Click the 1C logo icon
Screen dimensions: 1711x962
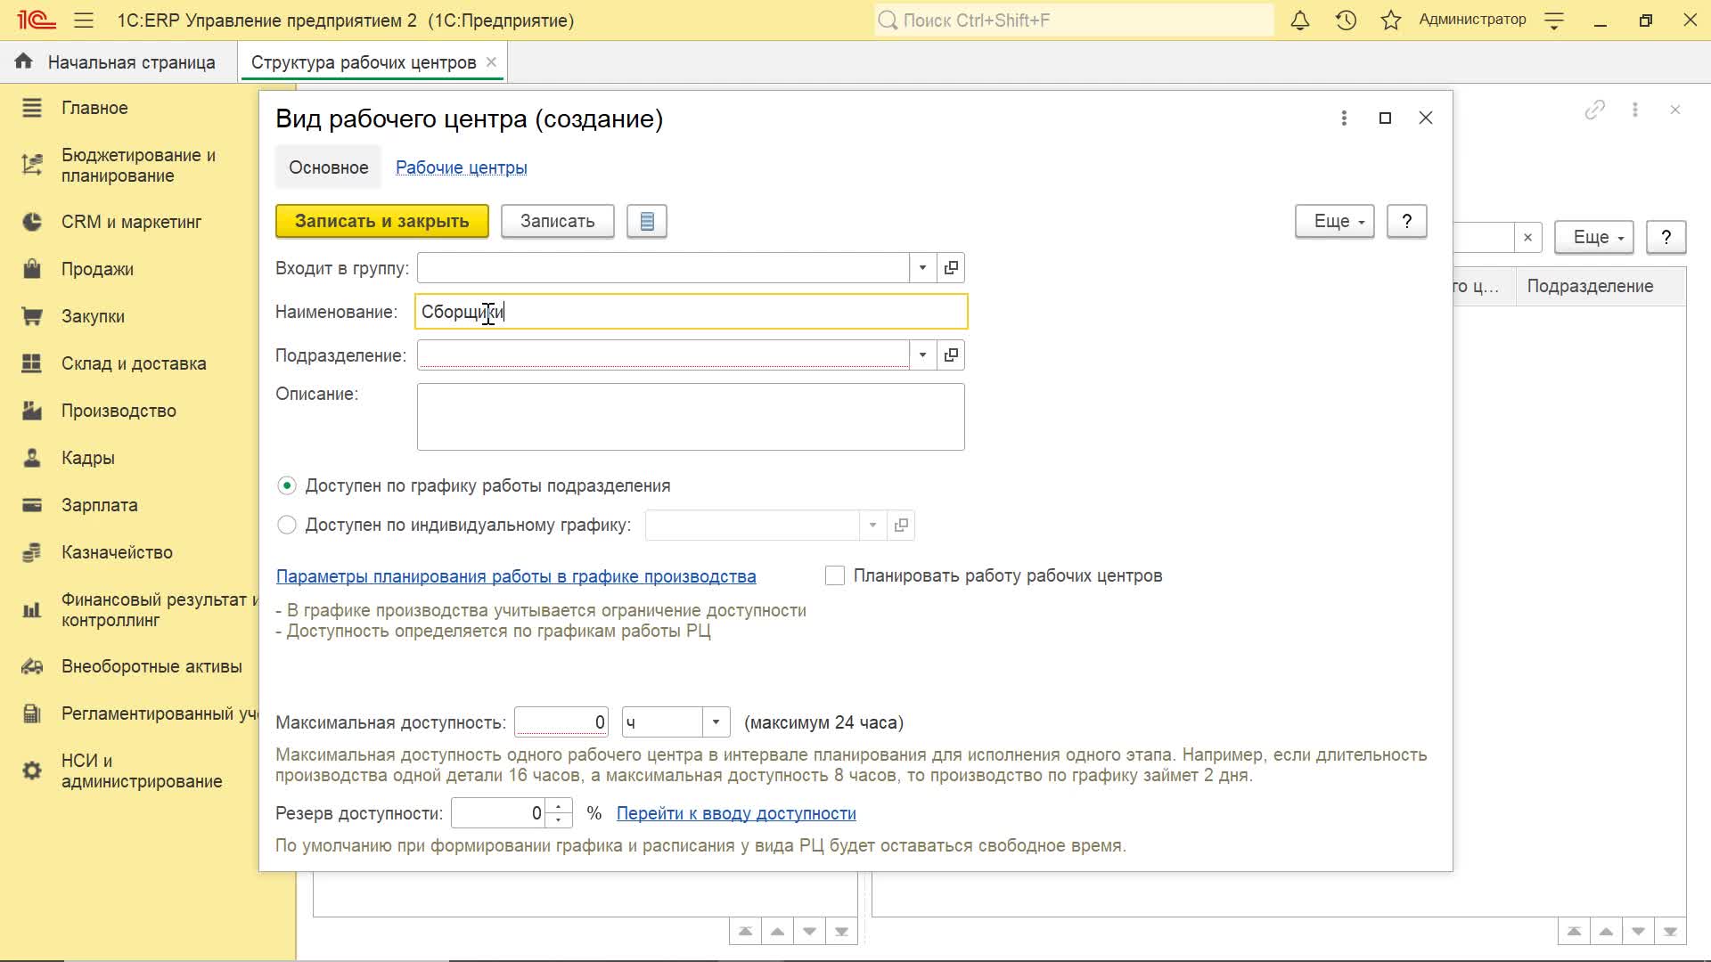pos(37,20)
